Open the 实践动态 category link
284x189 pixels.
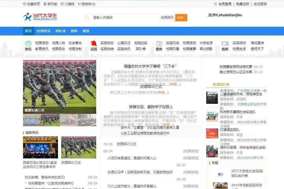click(107, 43)
